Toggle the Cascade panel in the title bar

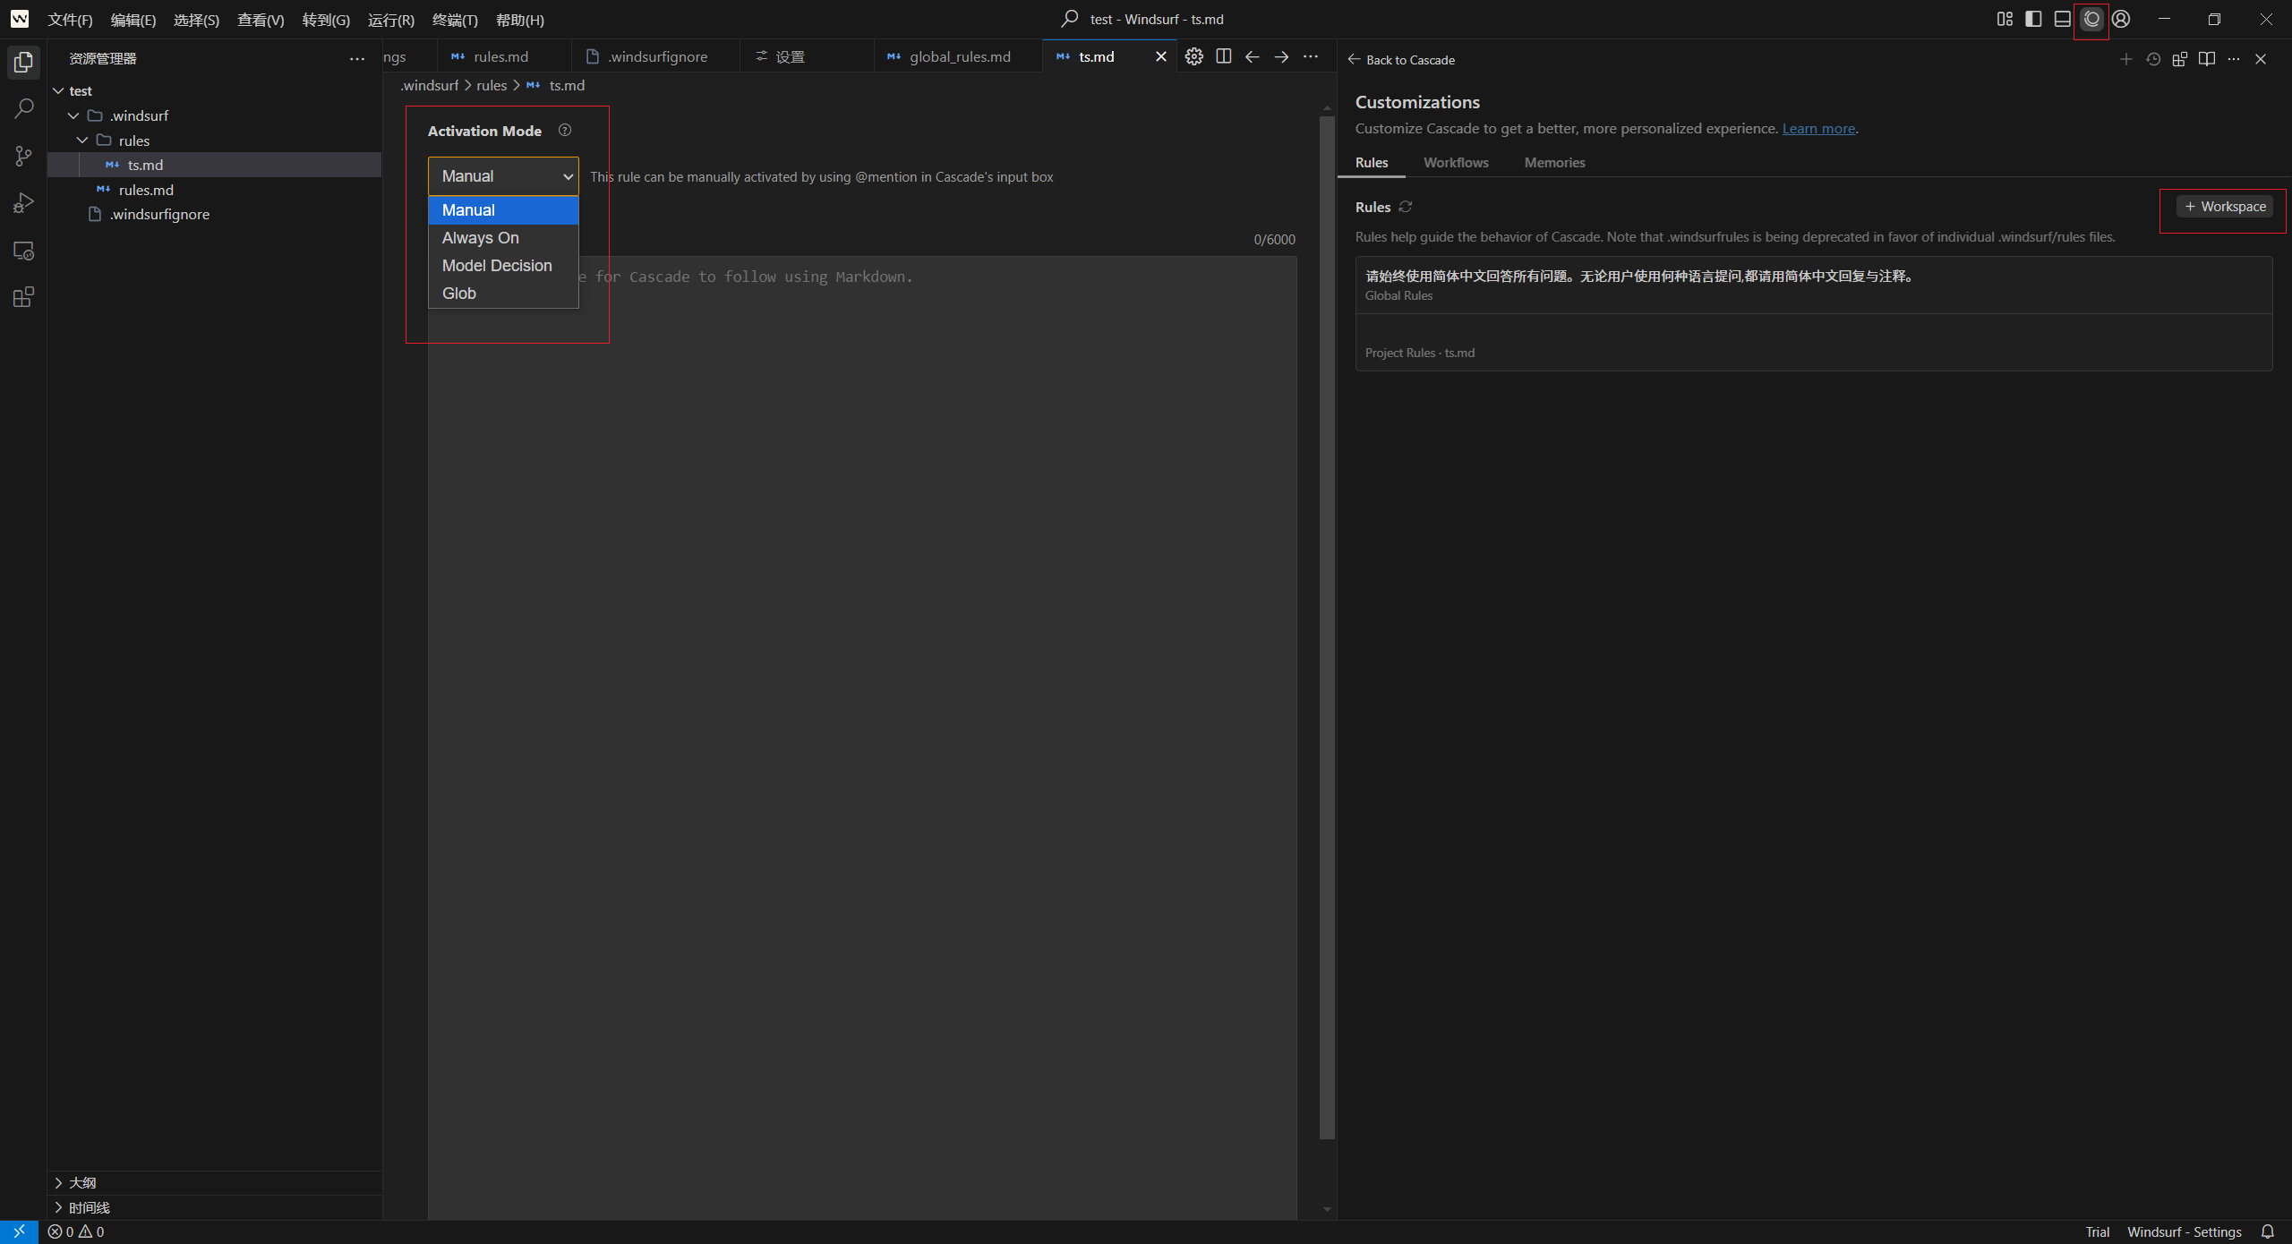pyautogui.click(x=2091, y=19)
